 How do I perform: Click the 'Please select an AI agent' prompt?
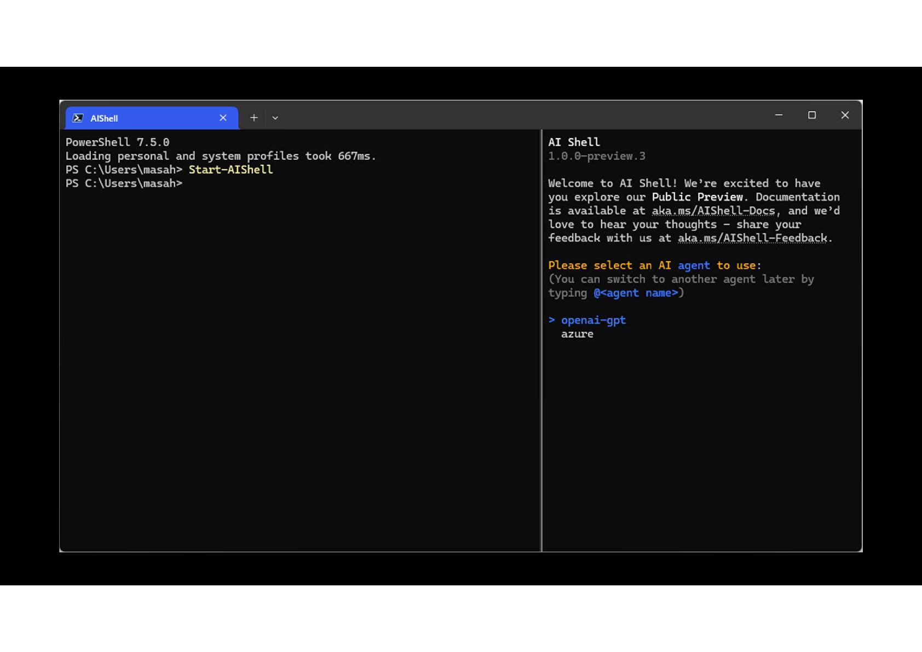pyautogui.click(x=655, y=266)
